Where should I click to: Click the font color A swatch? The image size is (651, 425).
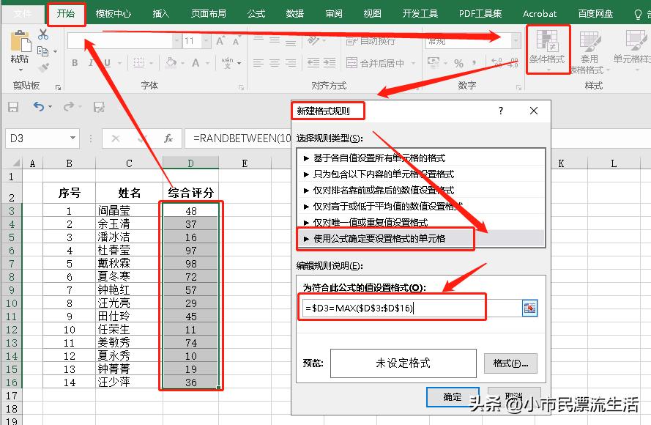(195, 64)
